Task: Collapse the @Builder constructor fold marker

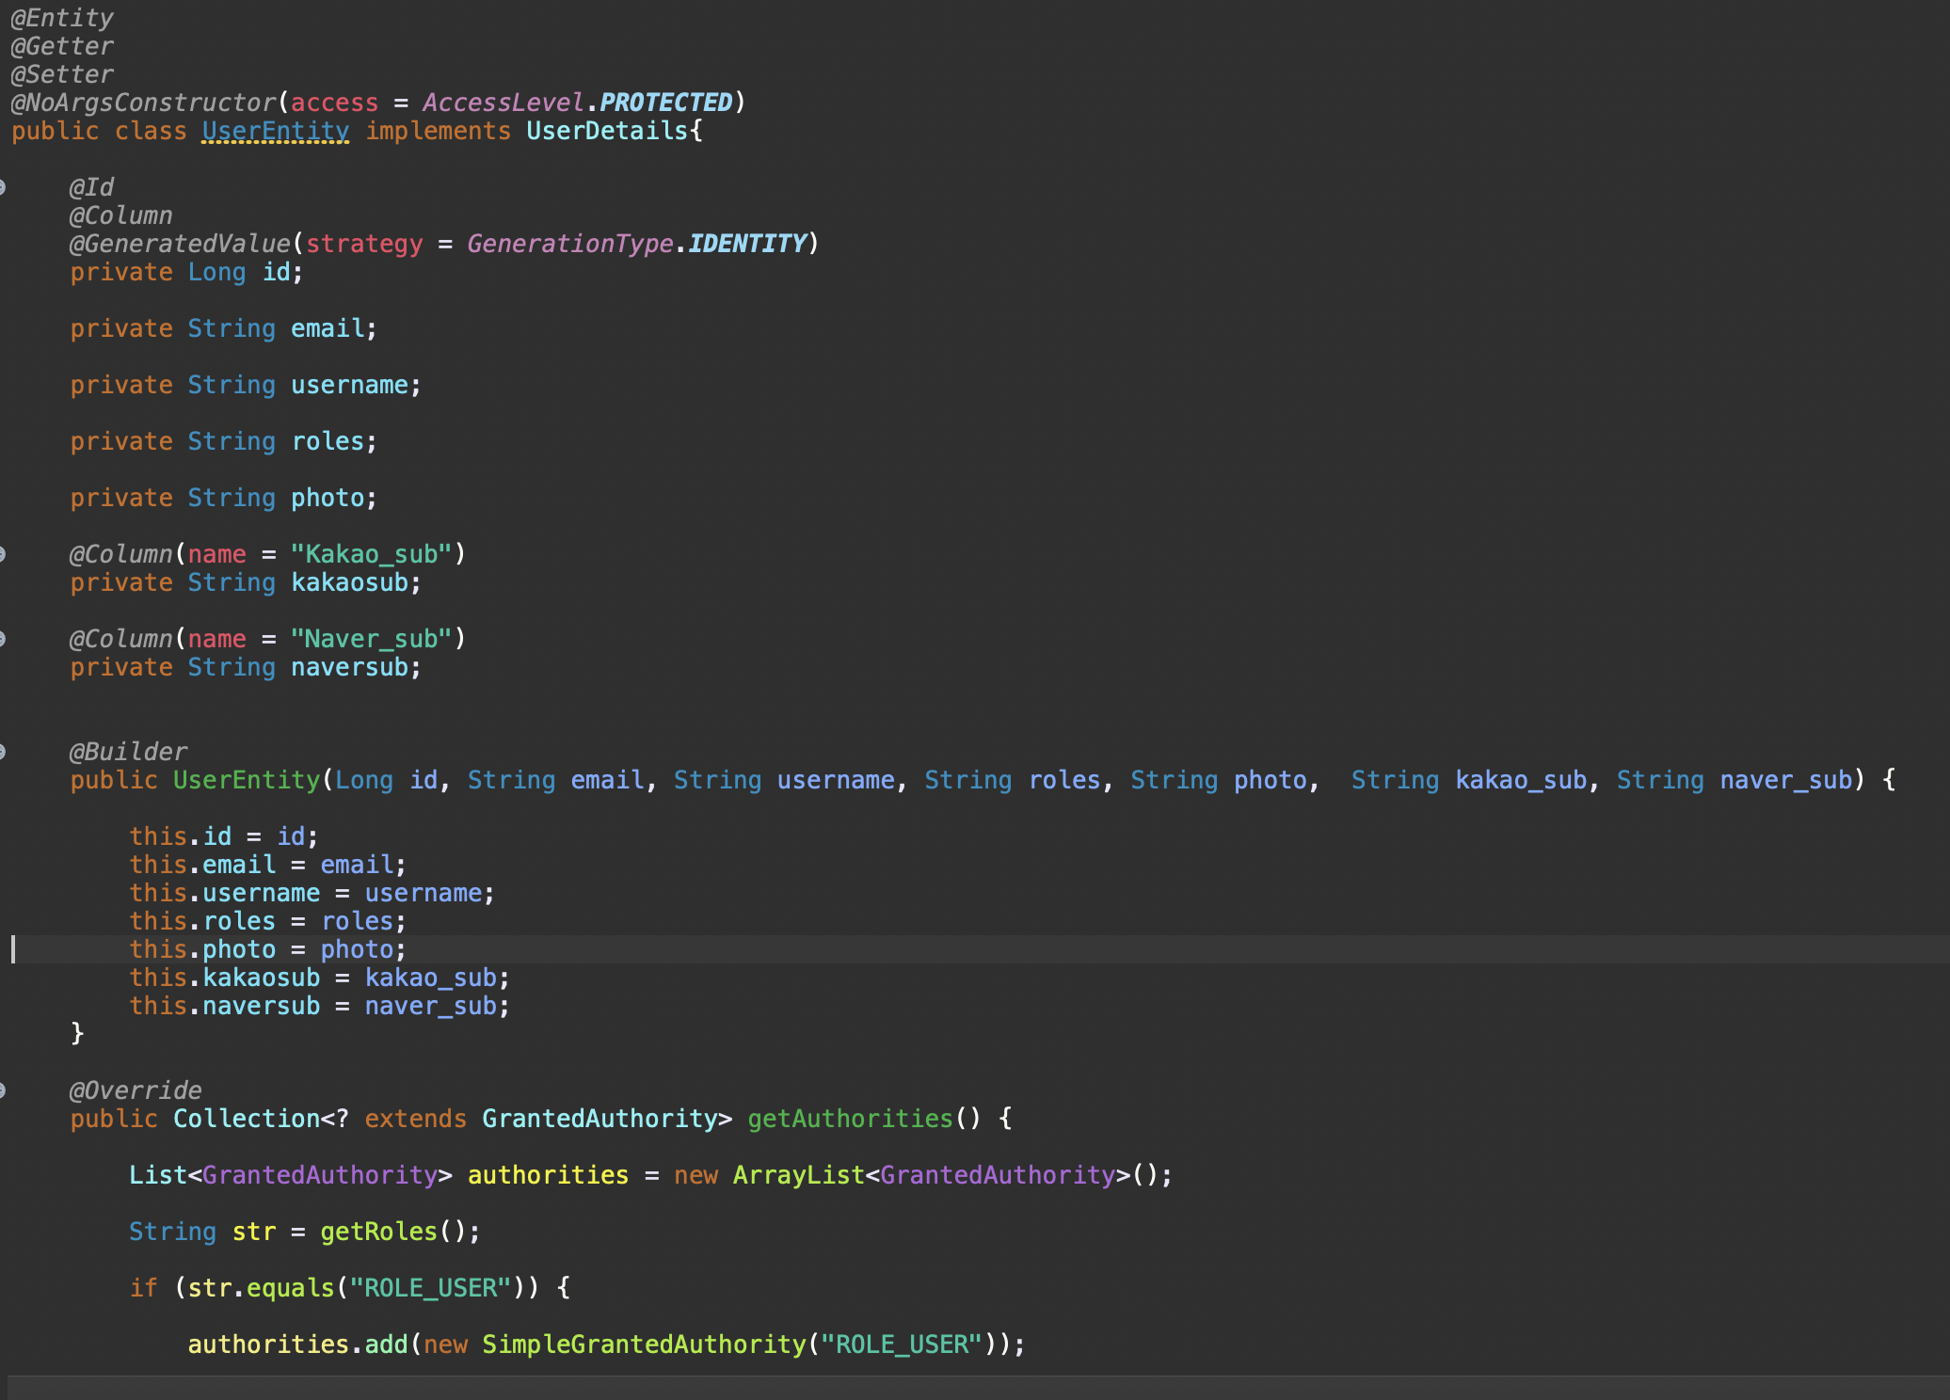Action: coord(3,752)
